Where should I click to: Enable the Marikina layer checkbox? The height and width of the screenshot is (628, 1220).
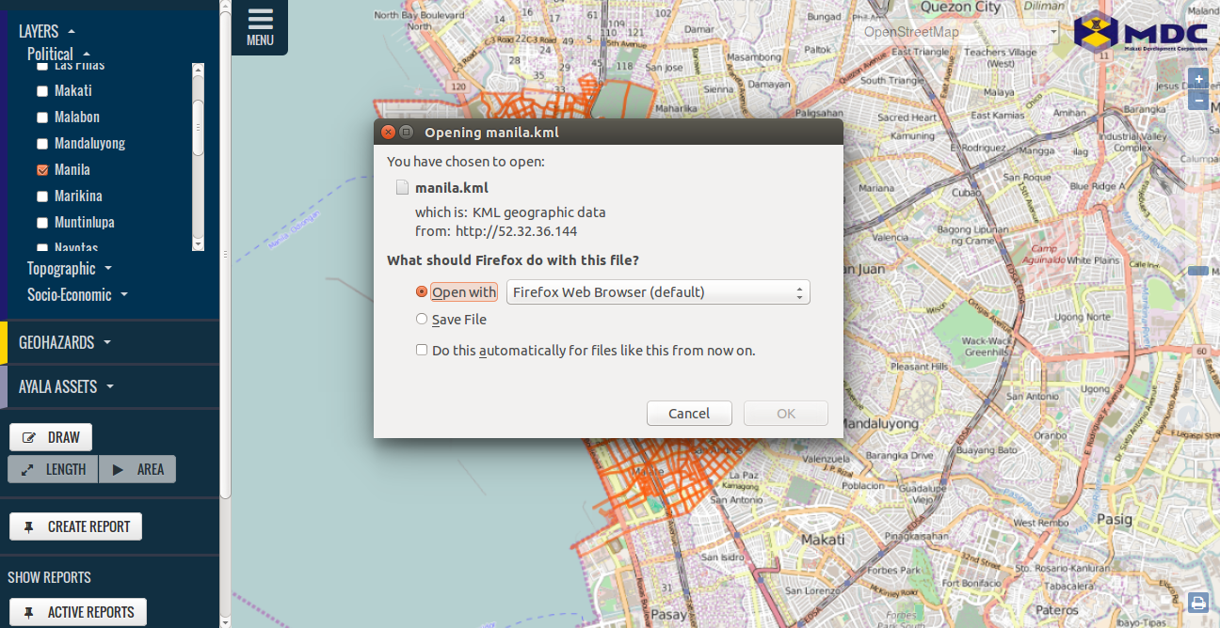pyautogui.click(x=42, y=196)
